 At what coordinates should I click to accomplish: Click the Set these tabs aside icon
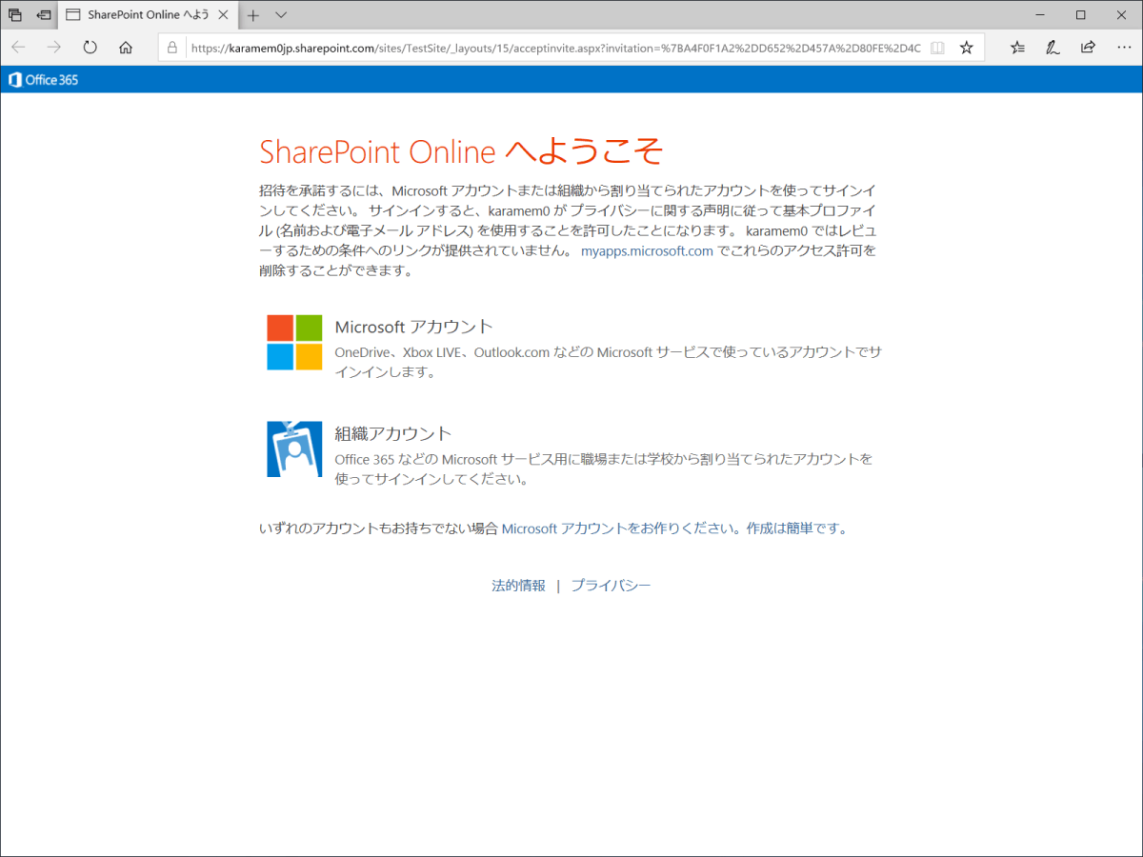tap(44, 15)
